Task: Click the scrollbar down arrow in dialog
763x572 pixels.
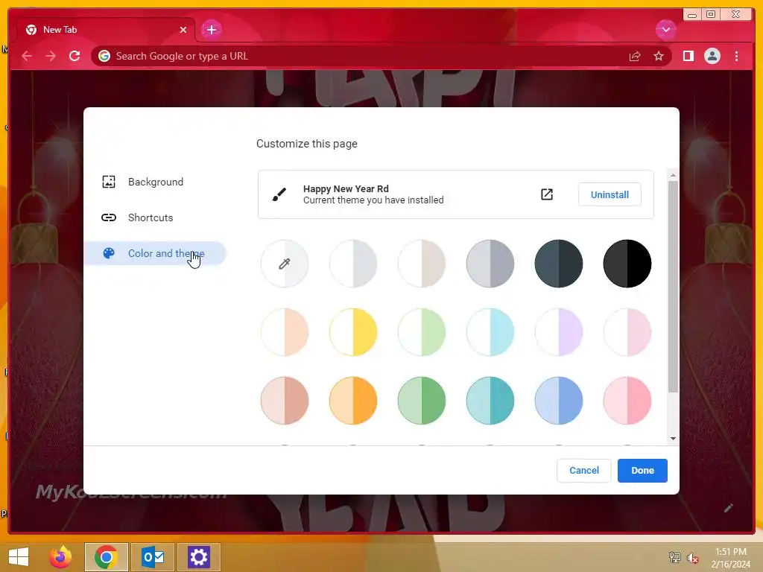Action: [x=673, y=439]
